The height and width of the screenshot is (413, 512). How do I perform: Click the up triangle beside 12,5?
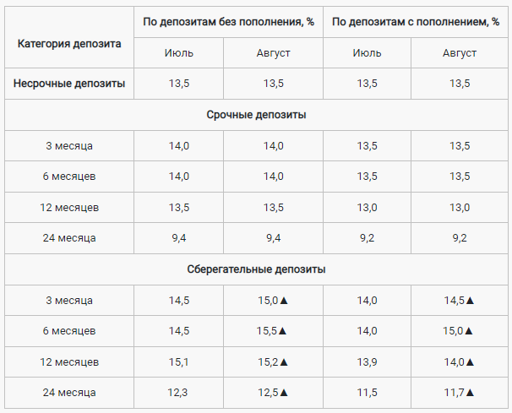[x=285, y=393]
